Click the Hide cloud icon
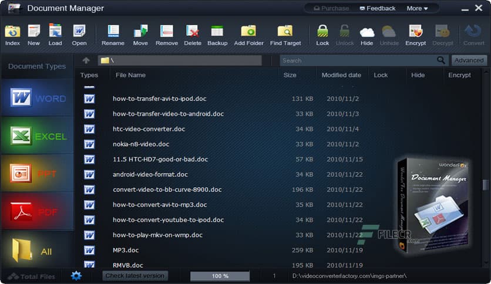491x284 pixels. [x=367, y=32]
